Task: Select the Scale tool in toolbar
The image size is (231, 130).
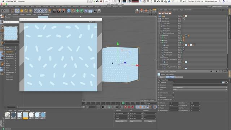Action: (22, 10)
